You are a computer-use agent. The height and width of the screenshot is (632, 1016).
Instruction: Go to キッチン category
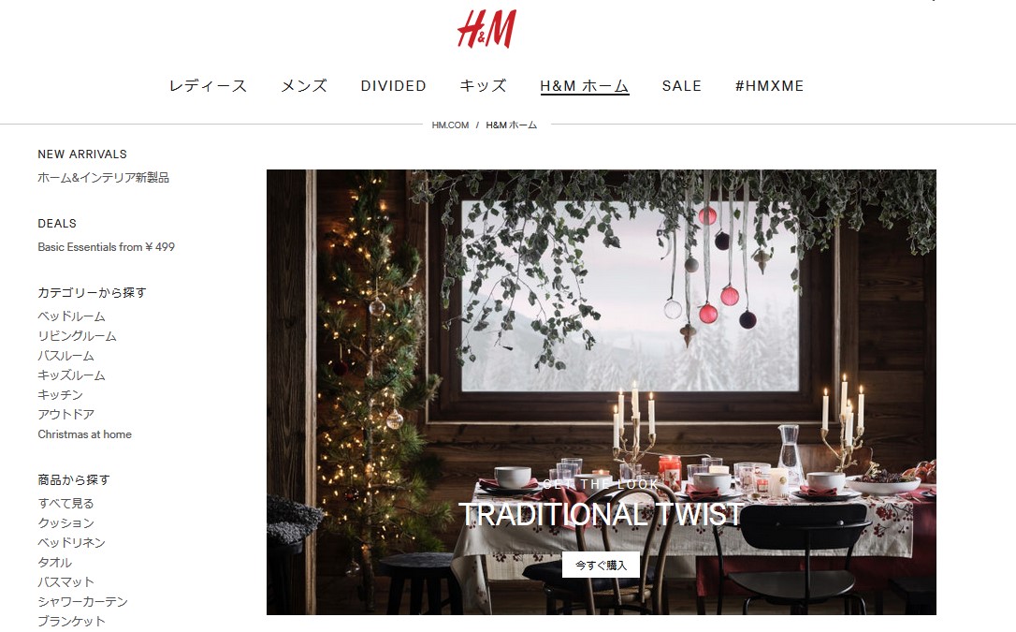[x=60, y=395]
